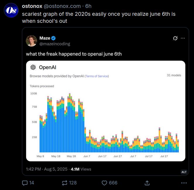Screen dimensions: 194x190
Task: Open the post's three-dot more menu
Action: pyautogui.click(x=184, y=183)
